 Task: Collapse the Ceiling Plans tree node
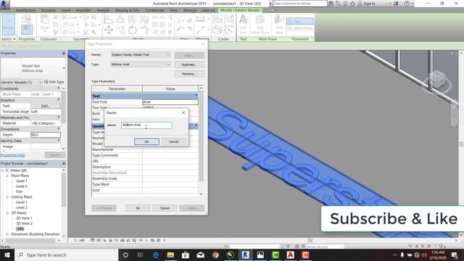(x=7, y=197)
